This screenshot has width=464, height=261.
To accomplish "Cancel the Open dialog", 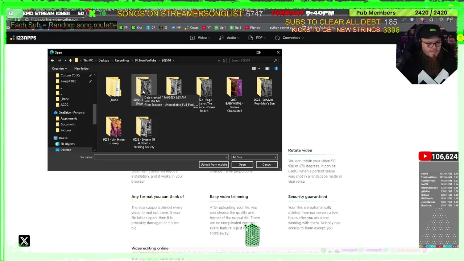I will click(267, 165).
